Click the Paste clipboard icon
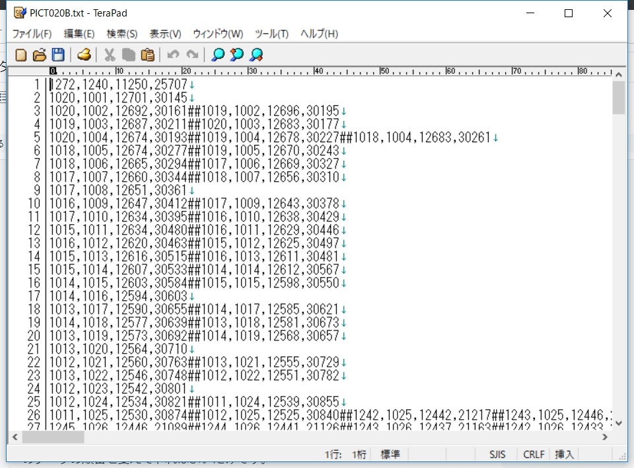This screenshot has height=468, width=634. click(147, 55)
